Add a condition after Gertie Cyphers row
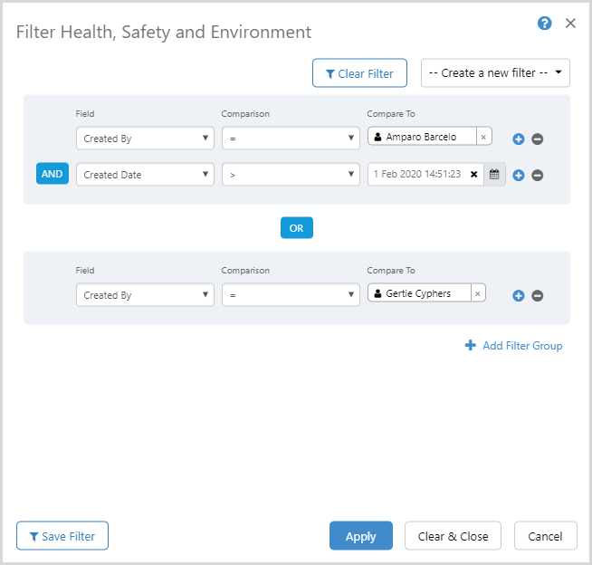 click(519, 295)
